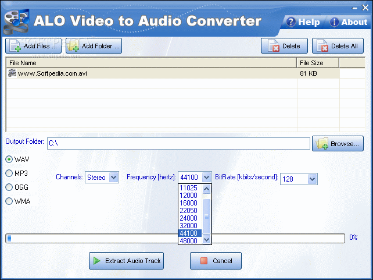
Task: Sort by File Size column header
Action: pyautogui.click(x=318, y=63)
